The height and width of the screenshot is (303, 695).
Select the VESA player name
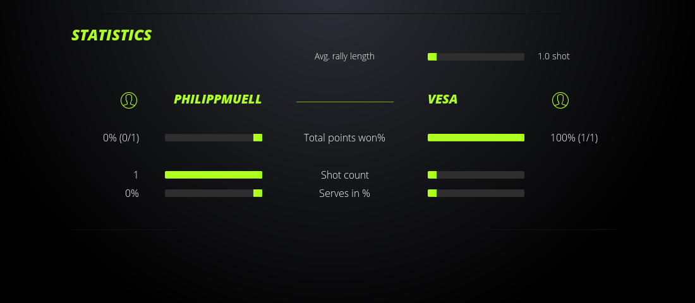(x=442, y=100)
